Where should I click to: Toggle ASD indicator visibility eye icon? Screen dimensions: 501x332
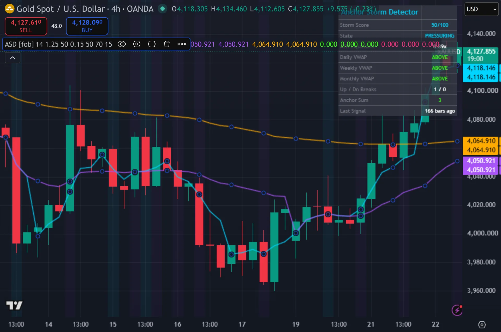click(122, 44)
